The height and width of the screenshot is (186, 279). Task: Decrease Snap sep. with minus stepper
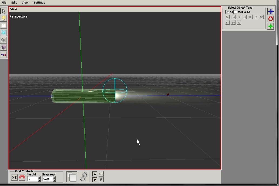point(54,180)
